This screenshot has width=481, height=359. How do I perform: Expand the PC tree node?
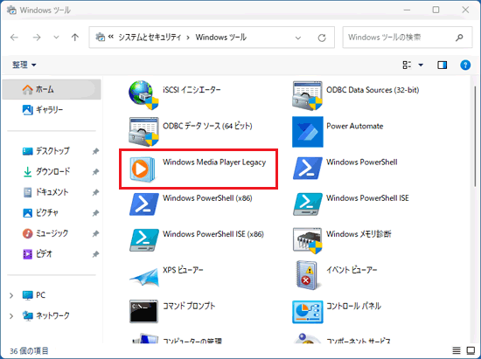point(11,295)
